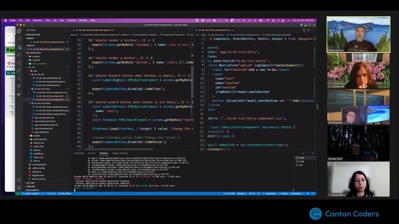The image size is (399, 224).
Task: Click Prettier in the status bar
Action: click(283, 194)
